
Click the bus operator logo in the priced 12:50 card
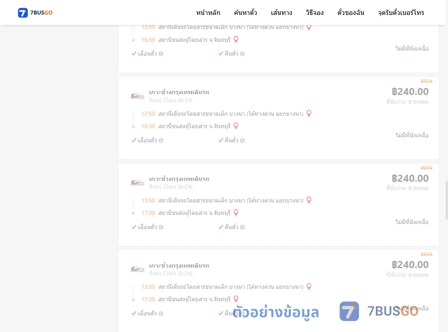click(x=137, y=96)
